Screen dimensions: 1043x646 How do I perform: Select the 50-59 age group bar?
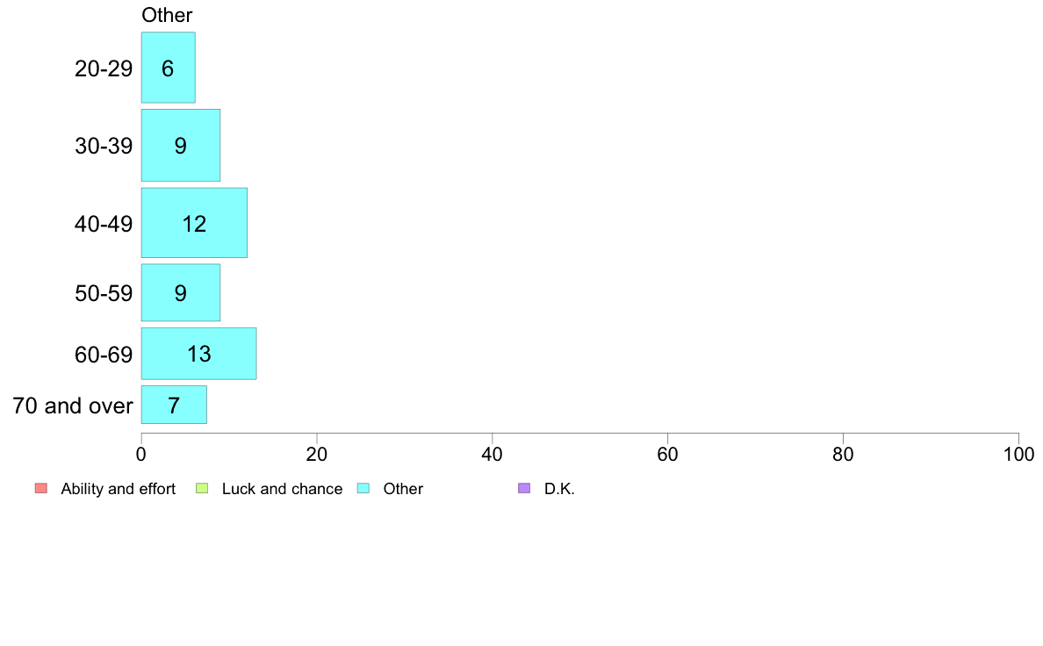tap(180, 292)
